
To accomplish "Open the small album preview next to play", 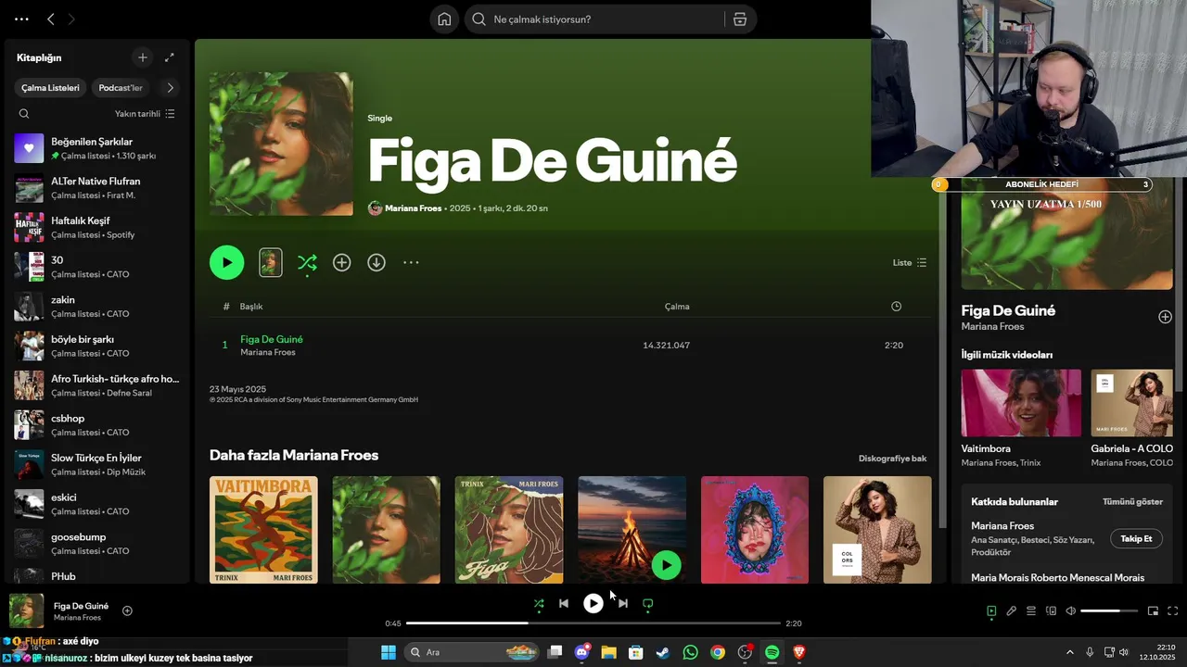I will tap(271, 262).
